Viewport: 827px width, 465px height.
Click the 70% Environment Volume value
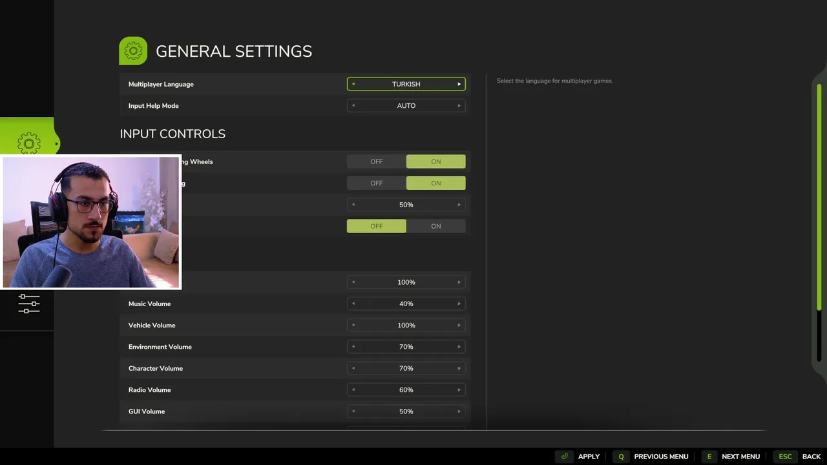406,347
